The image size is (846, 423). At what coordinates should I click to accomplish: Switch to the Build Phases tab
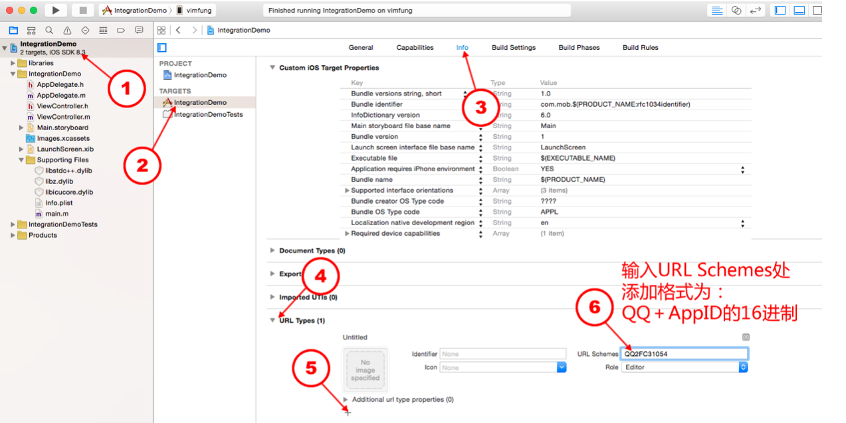[x=579, y=48]
